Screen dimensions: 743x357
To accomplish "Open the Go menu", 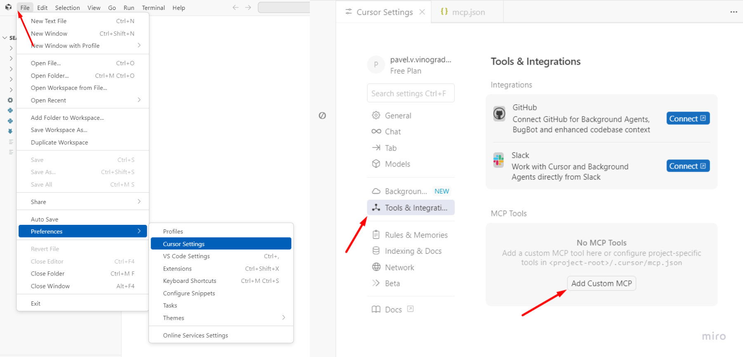I will point(112,7).
